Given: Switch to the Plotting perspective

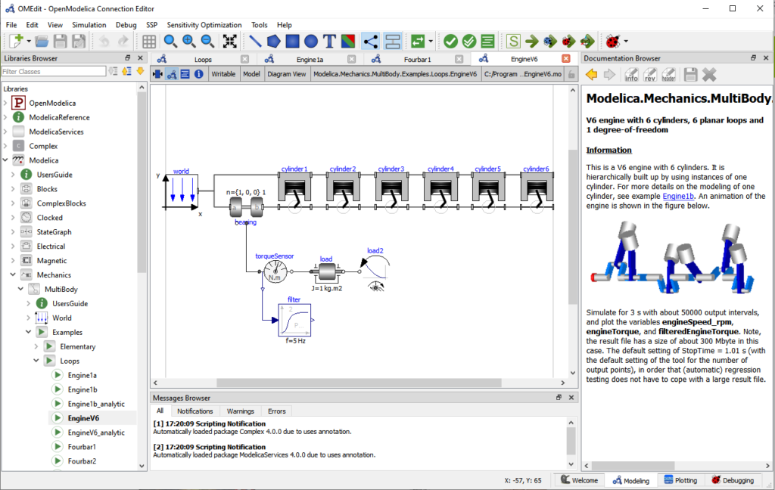Looking at the screenshot, I should 680,480.
